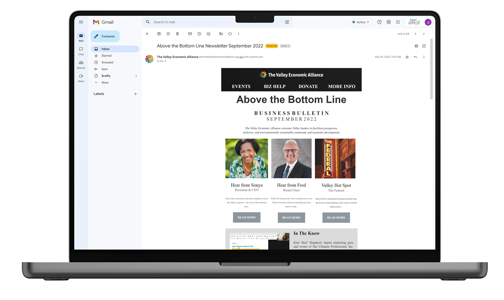The height and width of the screenshot is (300, 504).
Task: Open message more options beside reply
Action: pos(424,57)
